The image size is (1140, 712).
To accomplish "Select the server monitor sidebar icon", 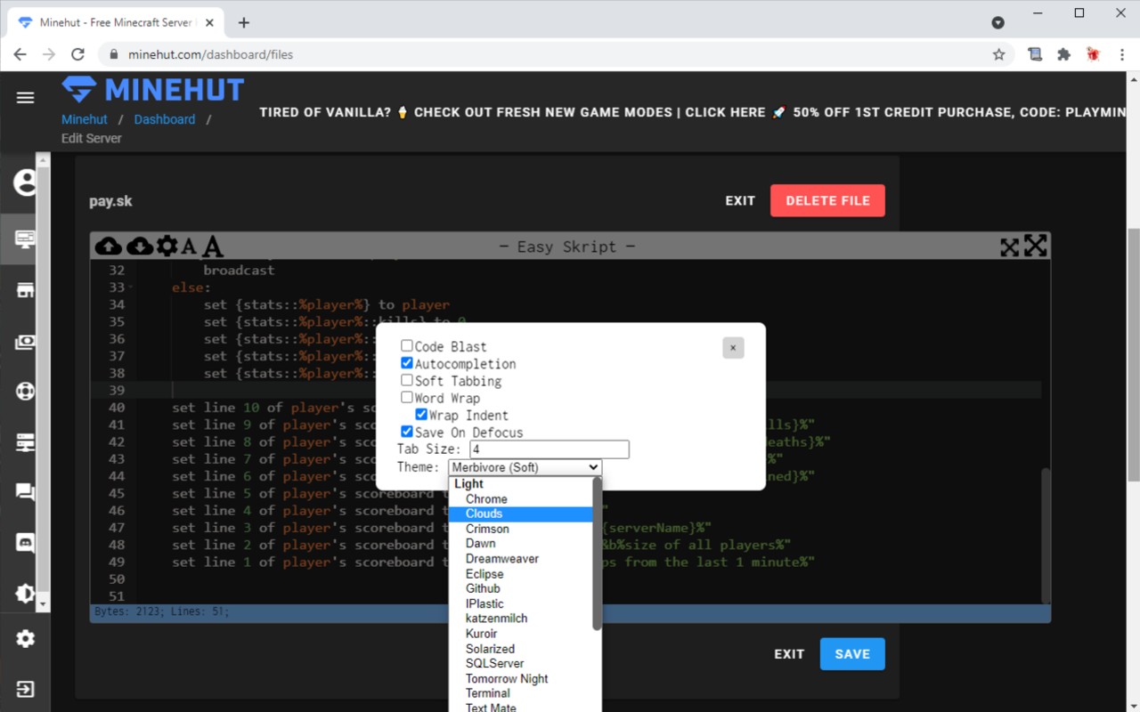I will 25,239.
